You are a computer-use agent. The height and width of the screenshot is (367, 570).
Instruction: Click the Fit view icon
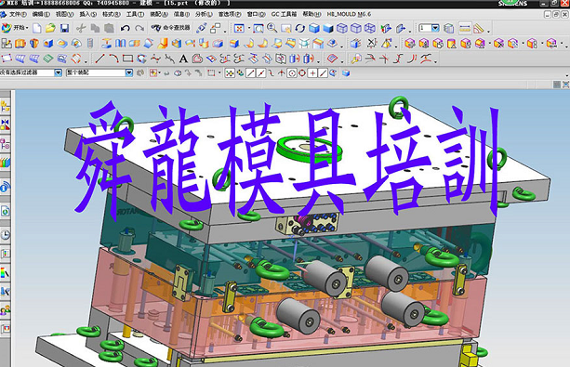point(239,28)
